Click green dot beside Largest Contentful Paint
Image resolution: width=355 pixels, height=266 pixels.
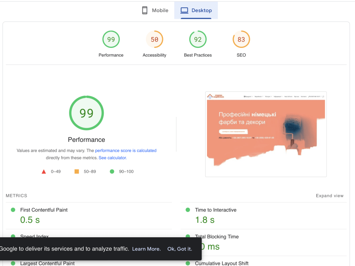coord(13,263)
